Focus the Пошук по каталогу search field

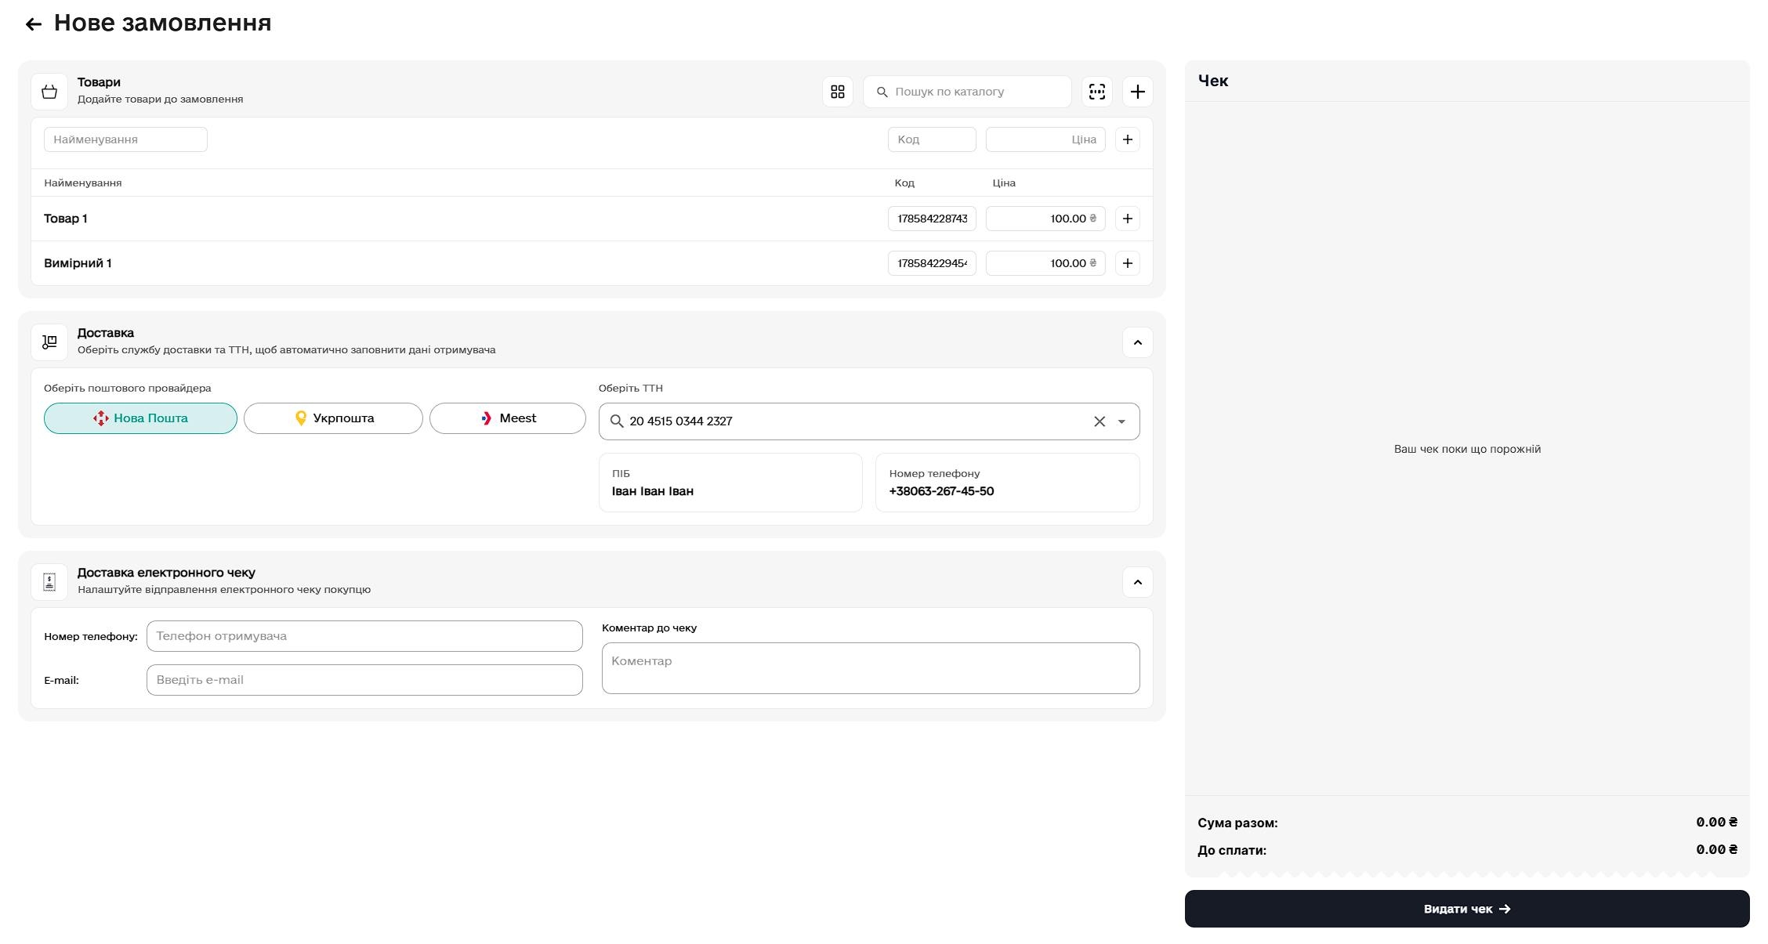[x=967, y=92]
